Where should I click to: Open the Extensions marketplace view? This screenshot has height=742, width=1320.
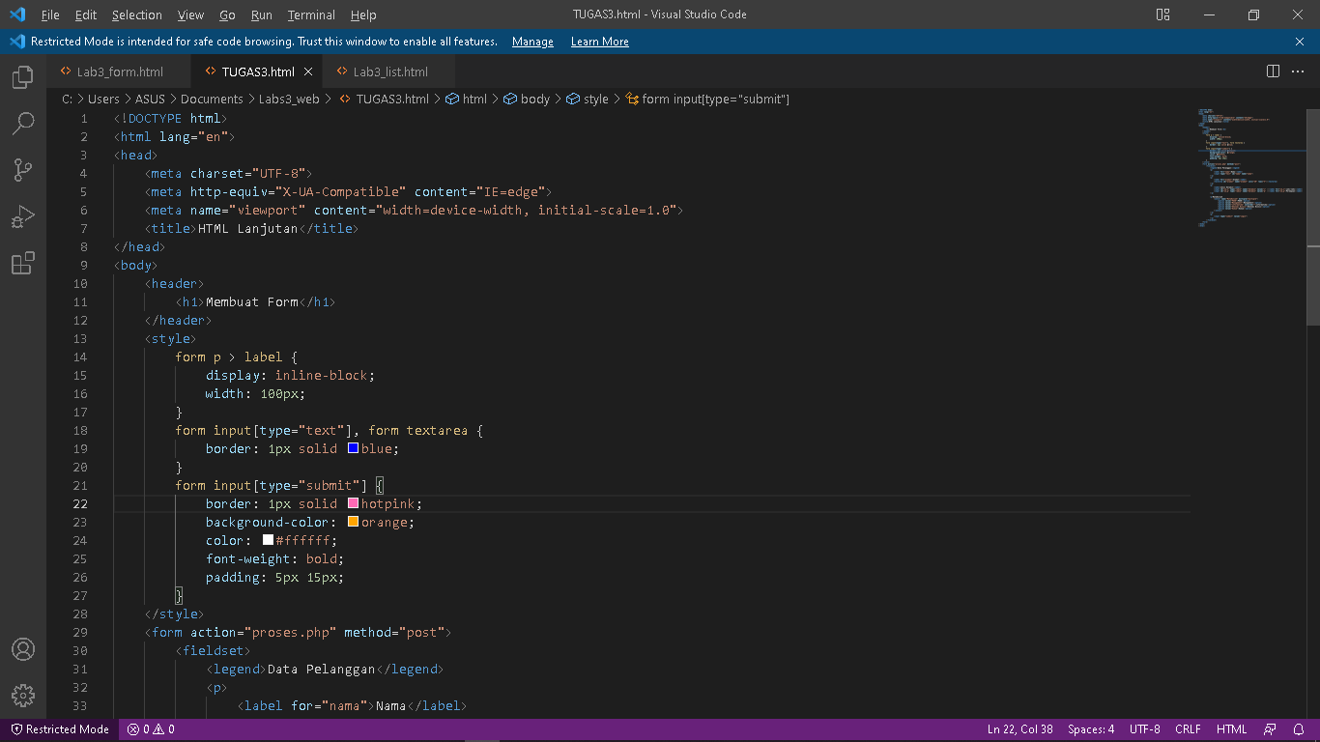tap(22, 262)
